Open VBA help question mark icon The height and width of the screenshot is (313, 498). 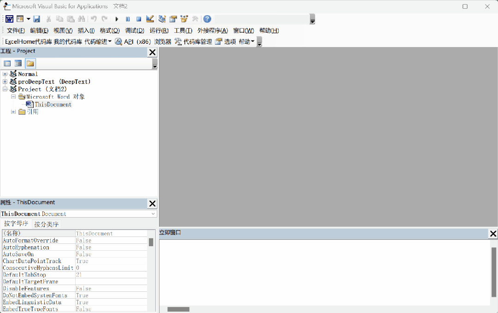click(207, 19)
